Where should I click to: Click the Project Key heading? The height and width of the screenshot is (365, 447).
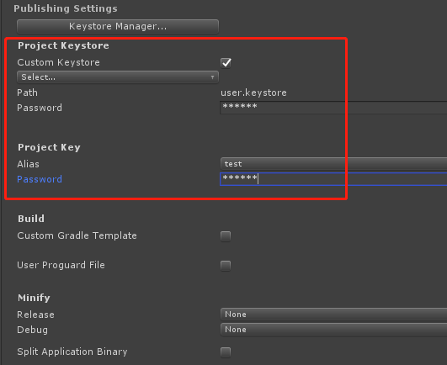[x=49, y=147]
